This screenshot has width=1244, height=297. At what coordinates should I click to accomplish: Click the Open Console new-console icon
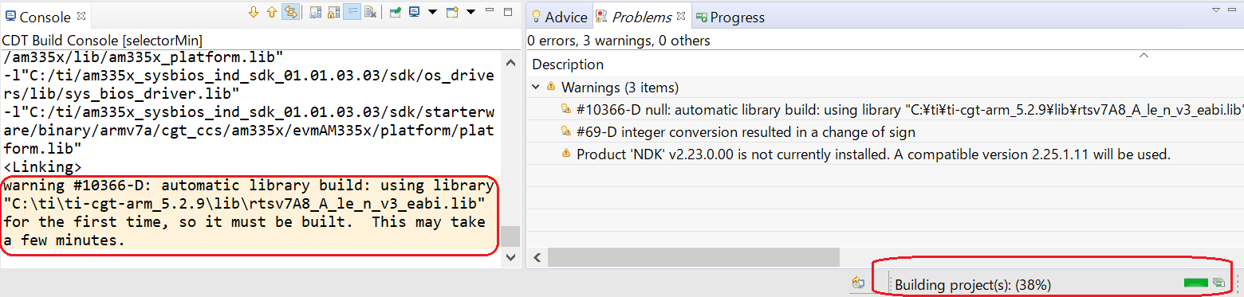click(453, 12)
